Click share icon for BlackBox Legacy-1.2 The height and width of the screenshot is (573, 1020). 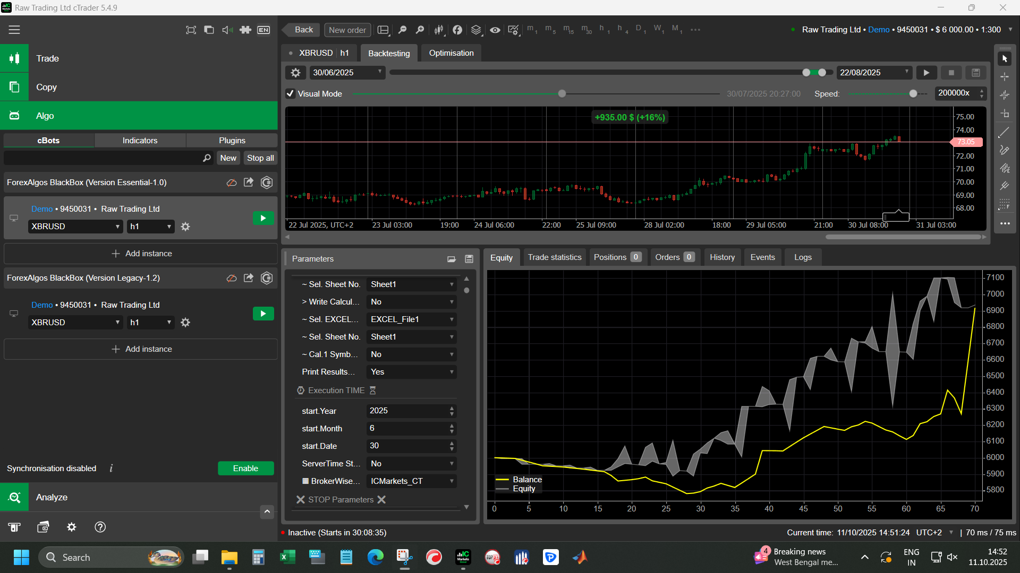point(249,278)
